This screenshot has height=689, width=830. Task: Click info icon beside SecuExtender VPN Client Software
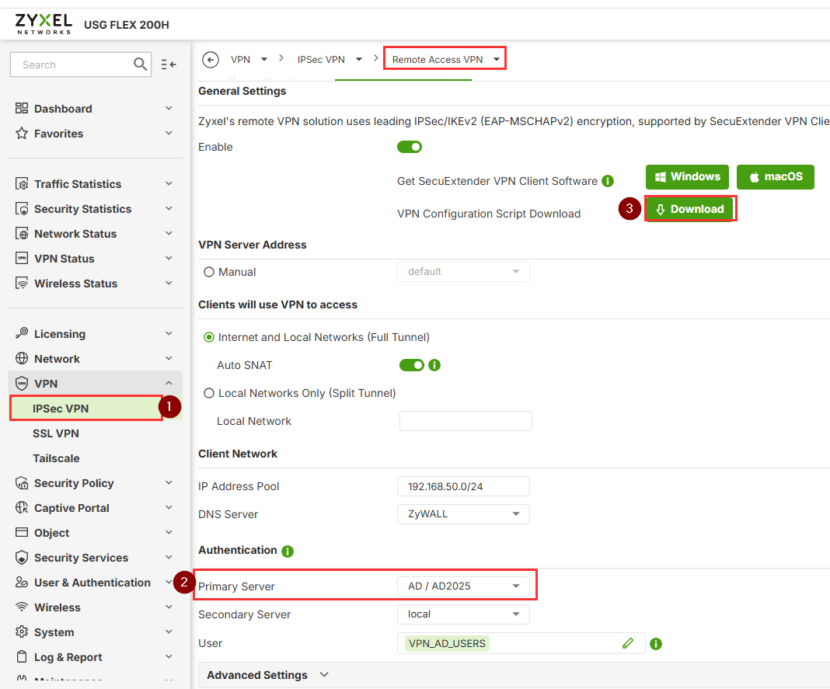click(608, 181)
